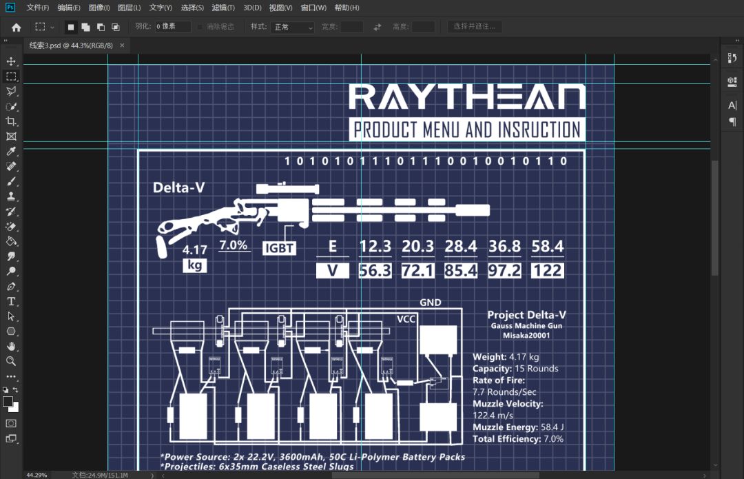The width and height of the screenshot is (744, 479).
Task: Open the 滤镜(T) menu
Action: coord(223,8)
